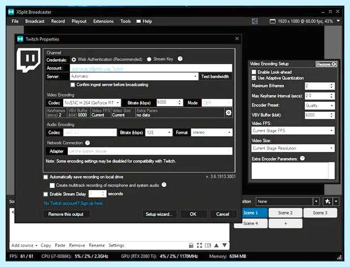The height and width of the screenshot is (267, 350).
Task: Click the lock source icon
Action: point(191,246)
